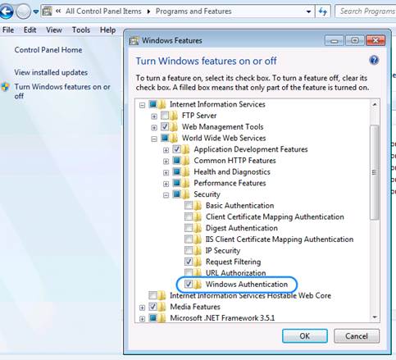Image resolution: width=396 pixels, height=360 pixels.
Task: Click the Windows Features title bar icon
Action: 134,41
